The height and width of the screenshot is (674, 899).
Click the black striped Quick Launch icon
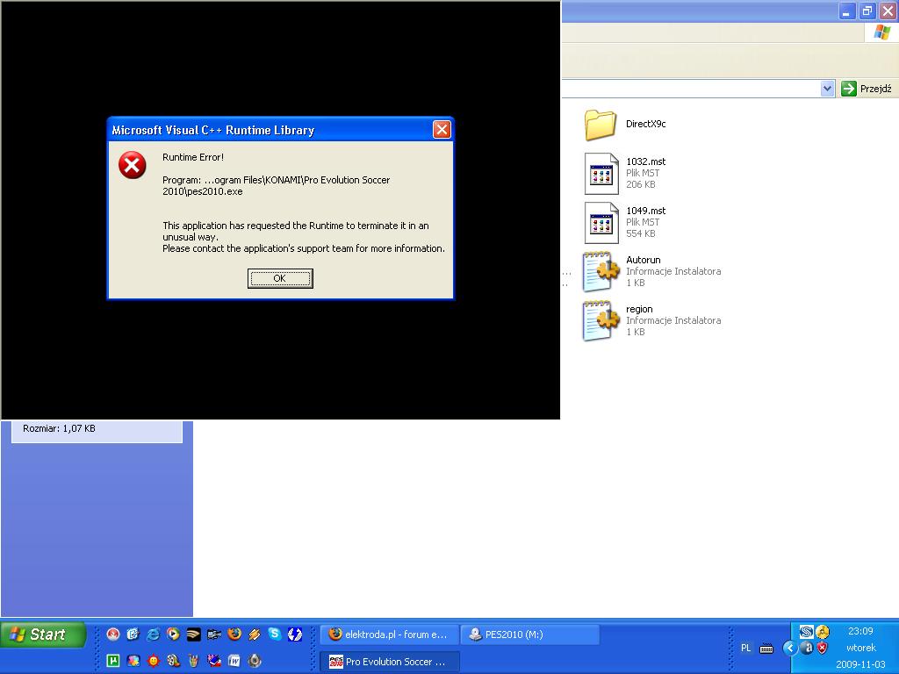click(194, 634)
